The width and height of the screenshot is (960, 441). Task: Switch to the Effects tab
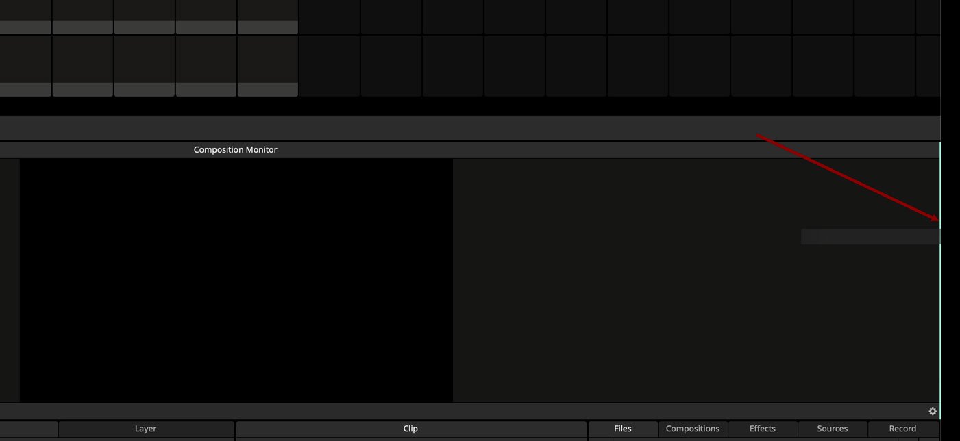(762, 429)
